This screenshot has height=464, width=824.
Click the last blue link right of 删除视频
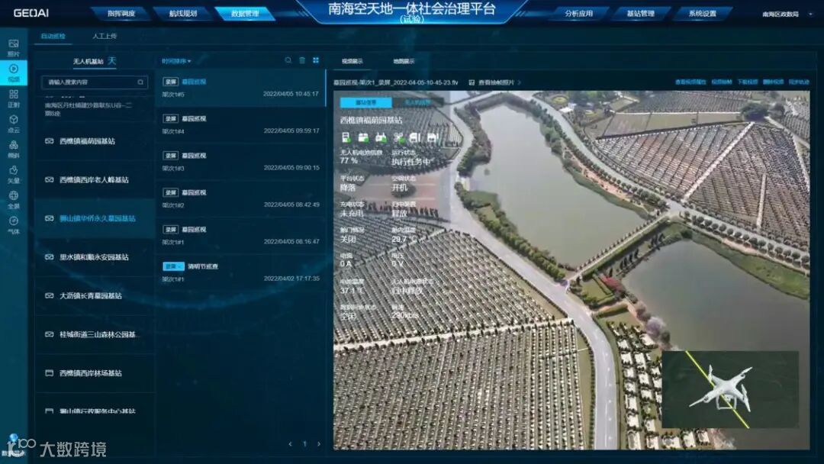click(x=799, y=82)
